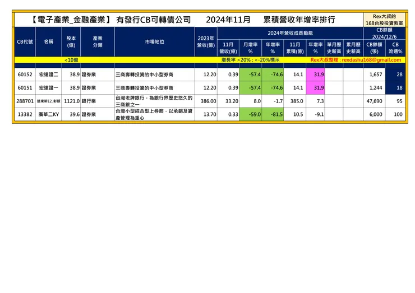Click CB code cell 288701
The height and width of the screenshot is (293, 415).
point(25,101)
